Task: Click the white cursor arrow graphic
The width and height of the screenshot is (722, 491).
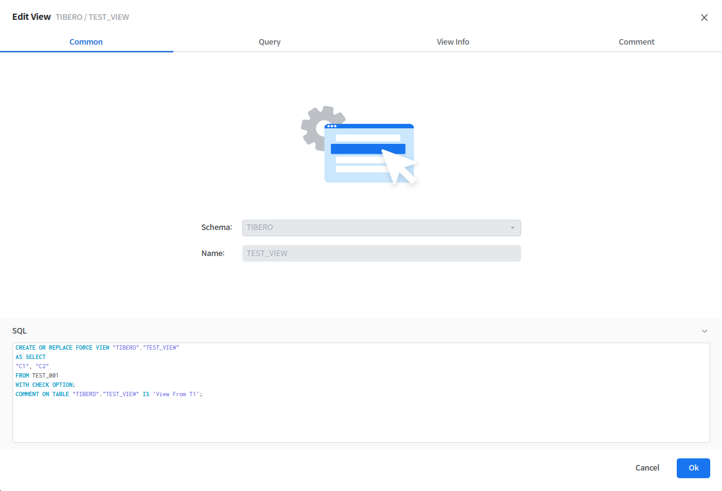Action: (x=398, y=166)
